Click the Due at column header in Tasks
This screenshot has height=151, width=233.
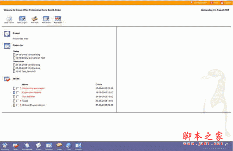click(99, 84)
